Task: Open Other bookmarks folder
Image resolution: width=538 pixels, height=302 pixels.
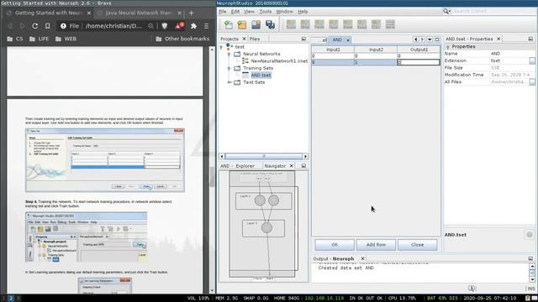Action: (182, 39)
